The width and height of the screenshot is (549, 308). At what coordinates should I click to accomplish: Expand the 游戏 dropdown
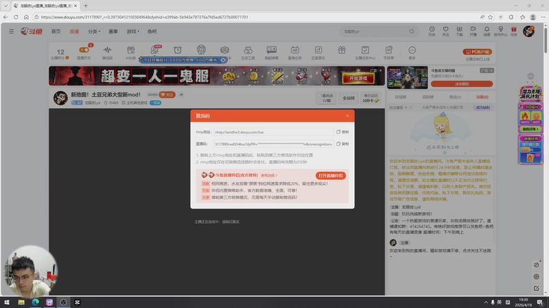click(132, 31)
